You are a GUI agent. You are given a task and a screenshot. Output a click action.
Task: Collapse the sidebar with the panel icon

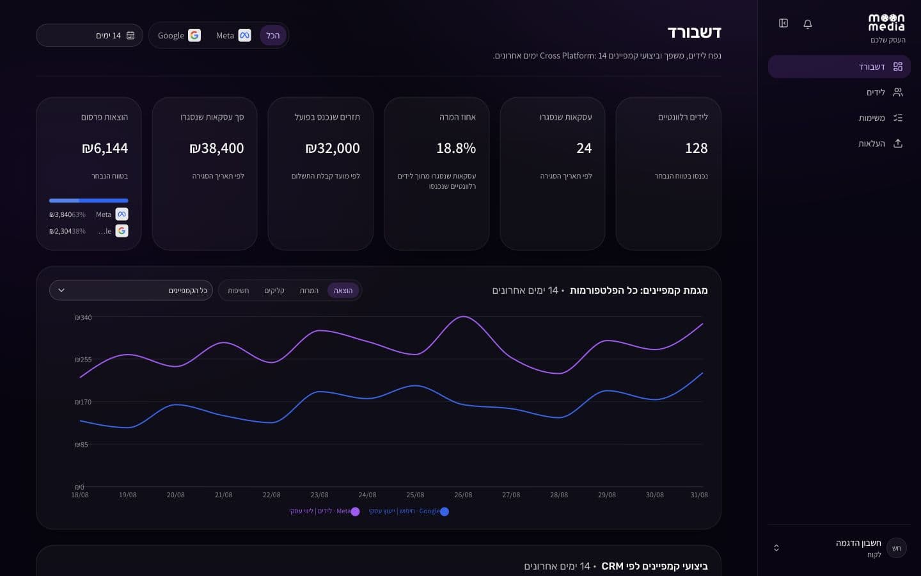coord(783,23)
